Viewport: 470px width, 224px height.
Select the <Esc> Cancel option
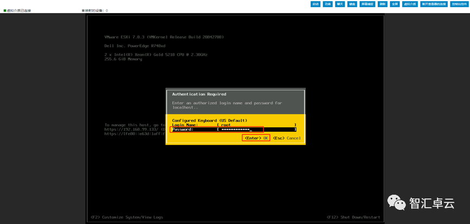[x=286, y=138]
